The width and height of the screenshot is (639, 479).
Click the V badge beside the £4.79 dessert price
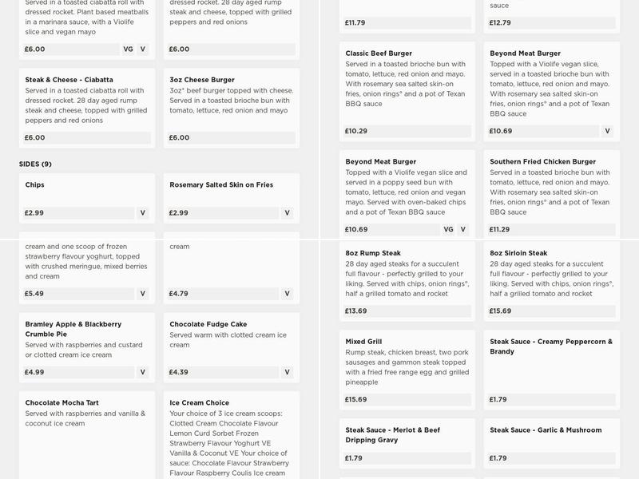coord(287,294)
